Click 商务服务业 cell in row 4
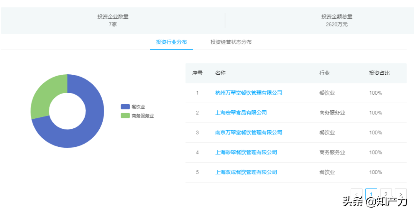Screen dimensions: 414x213 pyautogui.click(x=332, y=152)
